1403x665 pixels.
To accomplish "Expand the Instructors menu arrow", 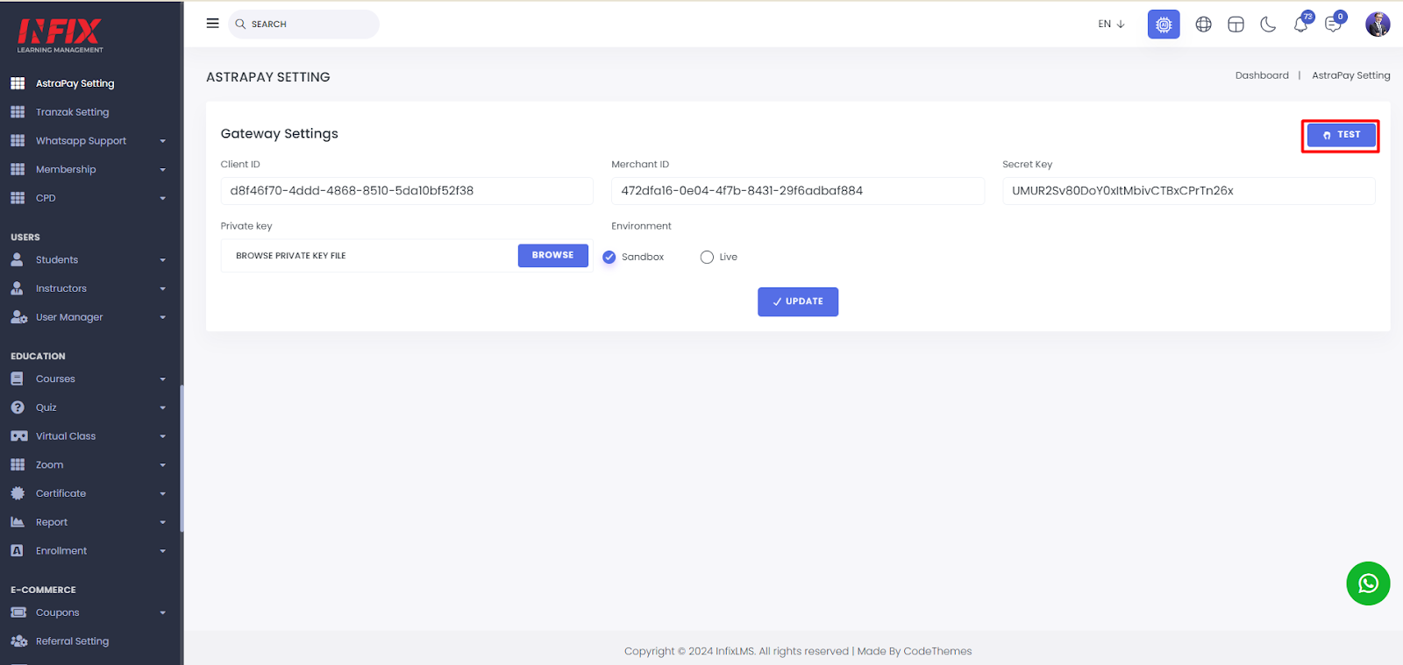I will click(163, 289).
